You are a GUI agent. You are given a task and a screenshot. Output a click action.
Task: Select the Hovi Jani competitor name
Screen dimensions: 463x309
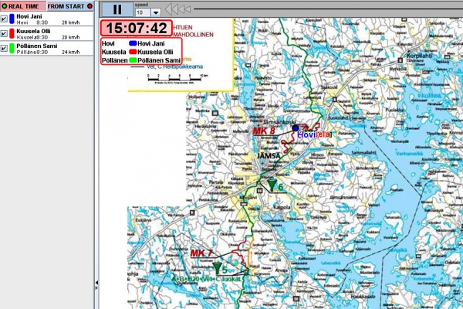point(30,16)
